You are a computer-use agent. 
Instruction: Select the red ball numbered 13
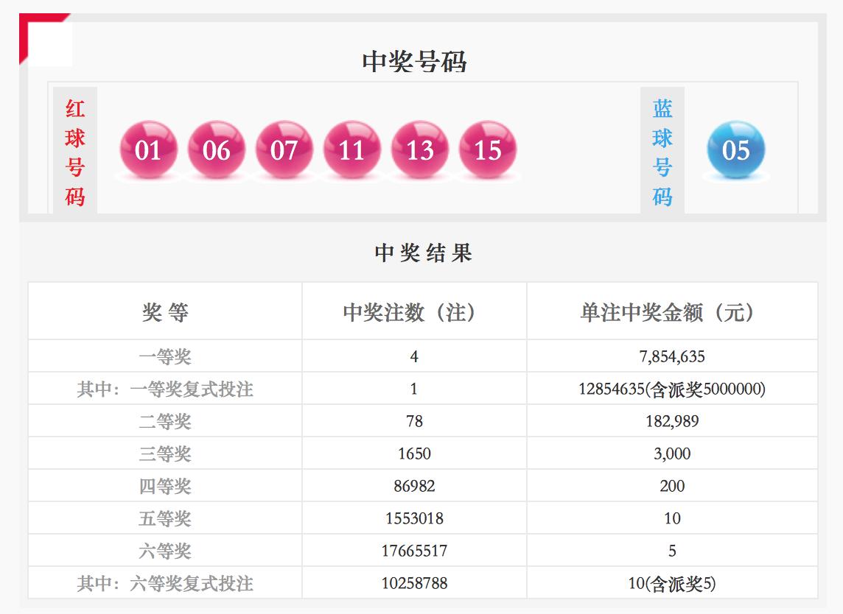coord(420,148)
